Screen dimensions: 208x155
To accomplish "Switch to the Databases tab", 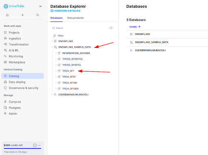I will click(x=56, y=18).
